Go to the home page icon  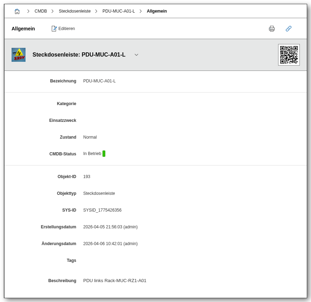click(17, 11)
